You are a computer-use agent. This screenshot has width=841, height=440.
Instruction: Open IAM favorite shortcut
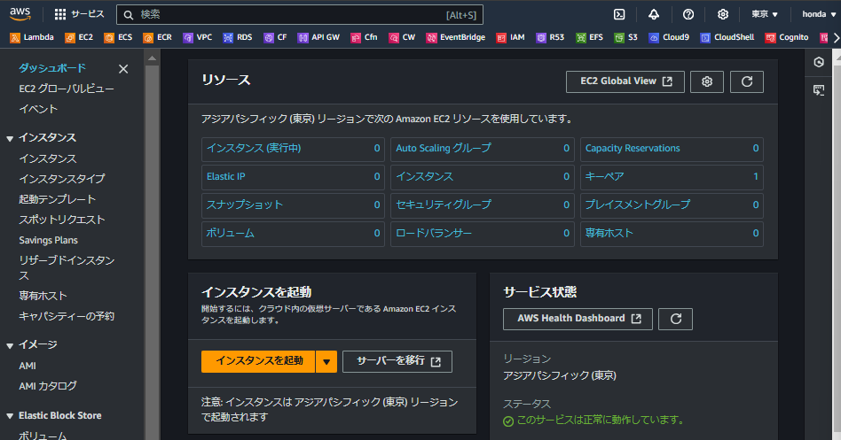pyautogui.click(x=511, y=37)
